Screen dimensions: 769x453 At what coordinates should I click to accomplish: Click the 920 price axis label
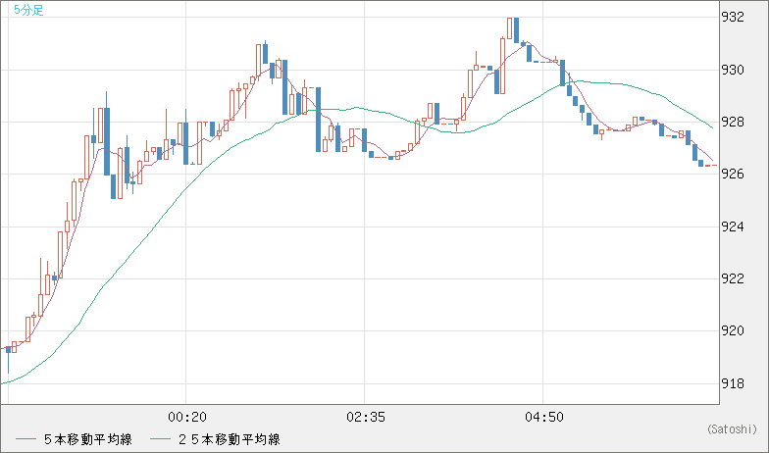click(x=732, y=331)
